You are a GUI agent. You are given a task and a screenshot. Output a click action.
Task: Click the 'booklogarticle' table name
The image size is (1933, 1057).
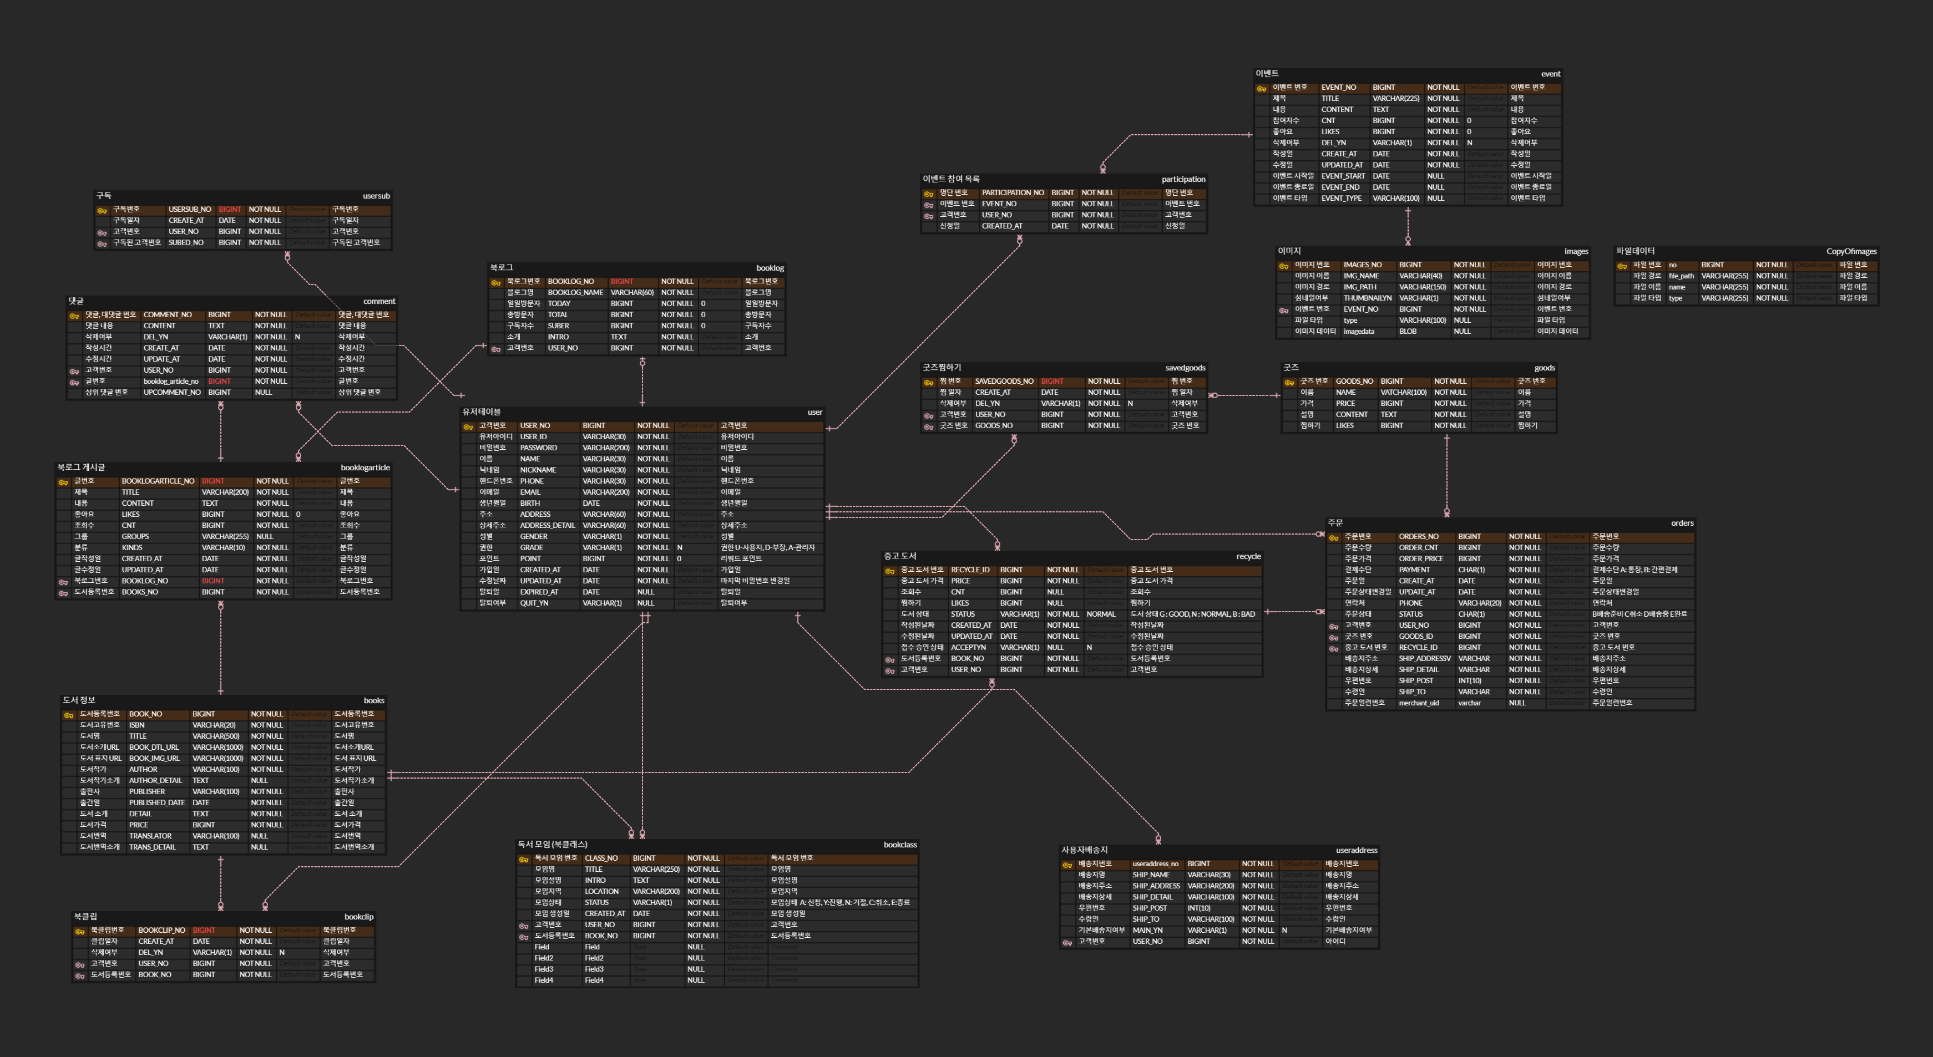pyautogui.click(x=366, y=468)
